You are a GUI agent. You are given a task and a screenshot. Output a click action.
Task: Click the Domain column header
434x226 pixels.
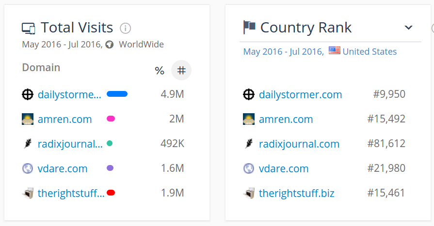coord(41,67)
